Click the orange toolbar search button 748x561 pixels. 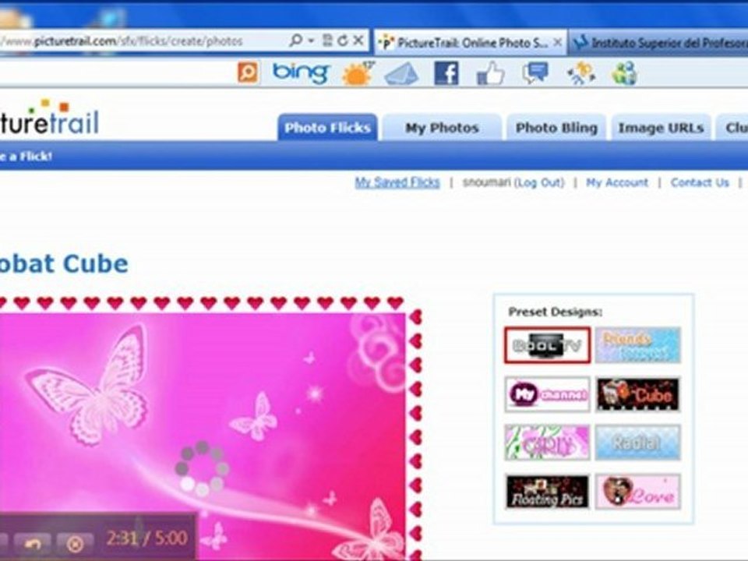[x=248, y=73]
